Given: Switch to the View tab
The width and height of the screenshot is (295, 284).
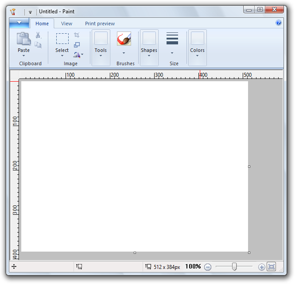Looking at the screenshot, I should [x=66, y=24].
